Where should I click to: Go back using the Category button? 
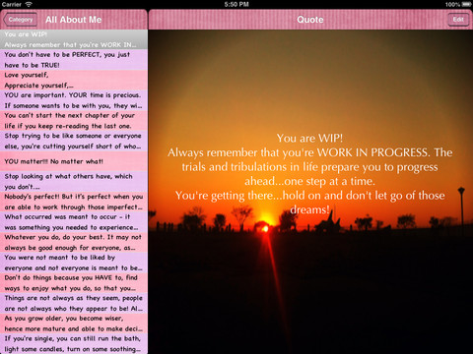pos(20,20)
